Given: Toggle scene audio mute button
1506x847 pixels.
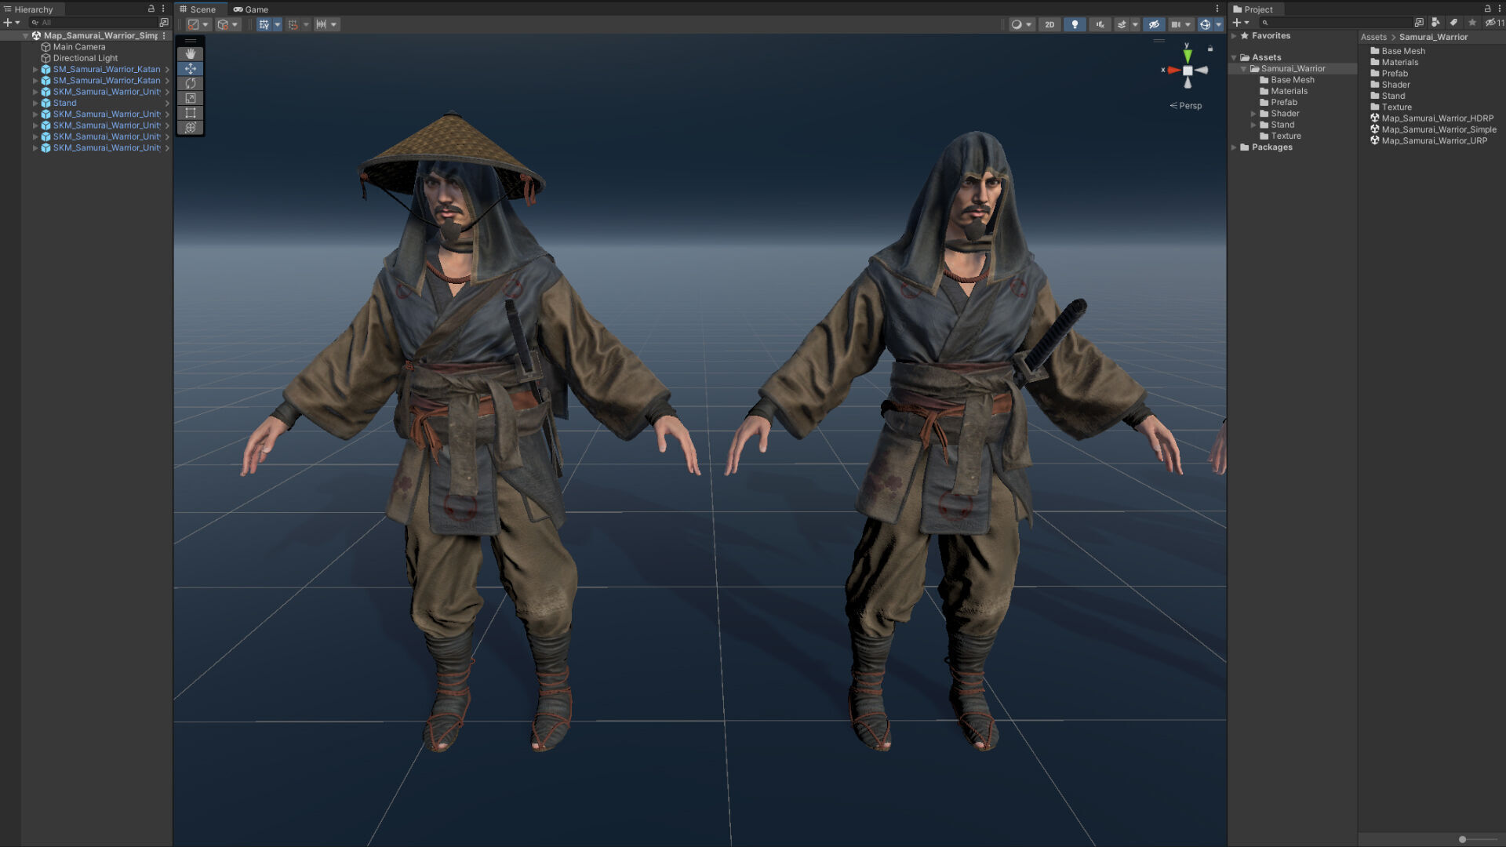Looking at the screenshot, I should pos(1100,24).
